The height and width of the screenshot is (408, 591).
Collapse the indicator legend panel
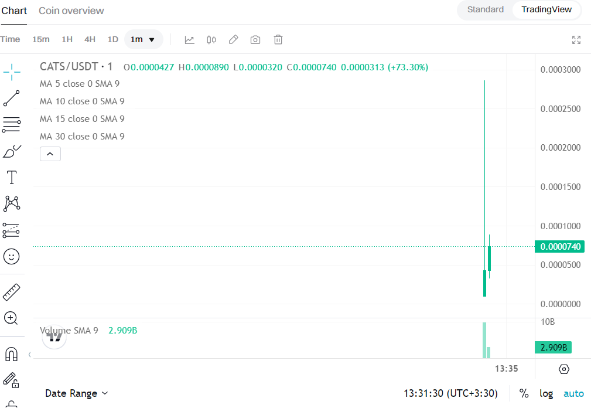pyautogui.click(x=50, y=154)
